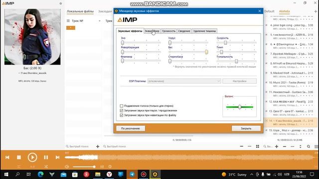Viewport: 319px width, 179px height.
Task: Open Windows Start menu
Action: click(6, 175)
